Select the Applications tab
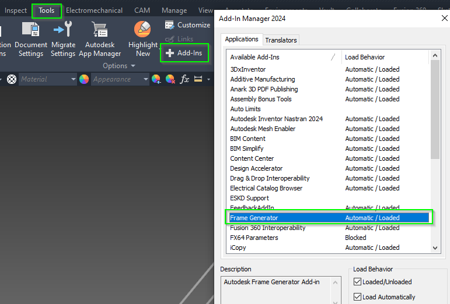450x304 pixels. tap(242, 39)
